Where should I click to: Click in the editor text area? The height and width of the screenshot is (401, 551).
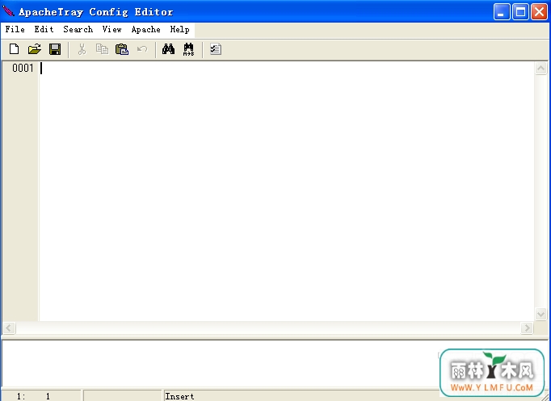coord(287,191)
